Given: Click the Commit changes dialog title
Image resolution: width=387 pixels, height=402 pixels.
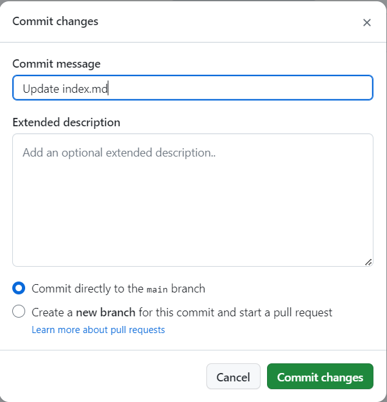Looking at the screenshot, I should (55, 21).
